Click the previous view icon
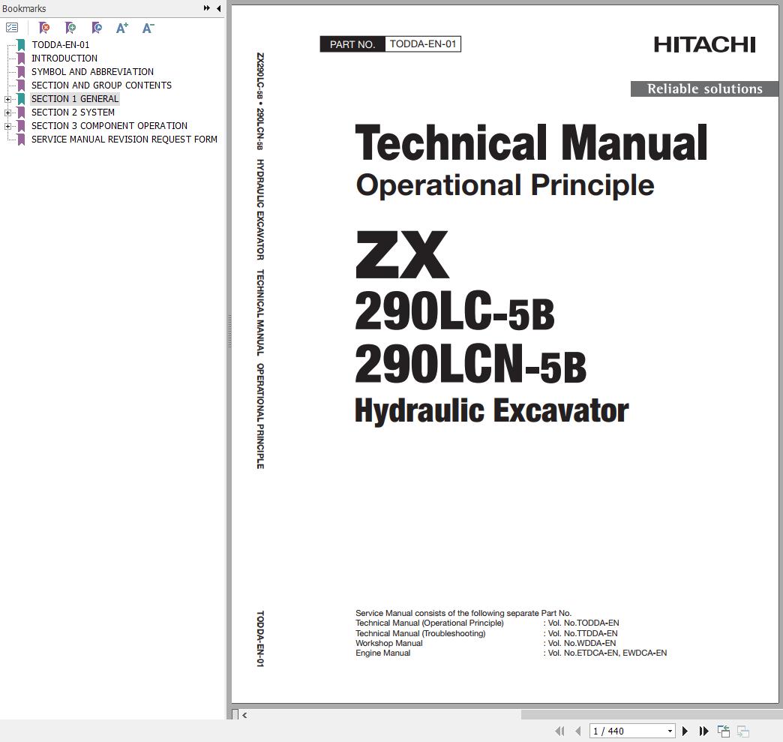783x742 pixels. tap(724, 731)
